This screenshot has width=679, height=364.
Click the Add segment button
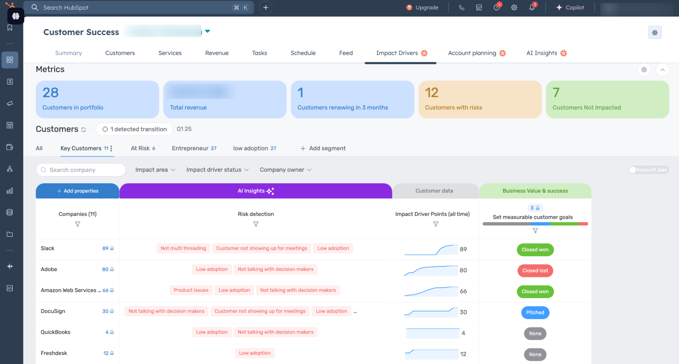click(x=323, y=148)
